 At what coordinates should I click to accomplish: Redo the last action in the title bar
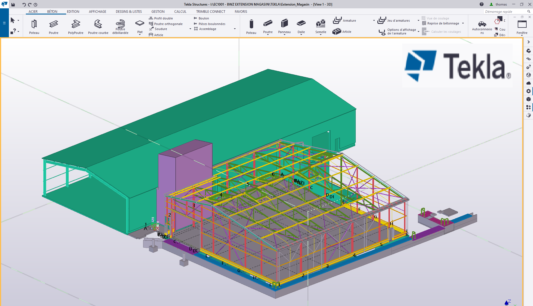(x=29, y=4)
